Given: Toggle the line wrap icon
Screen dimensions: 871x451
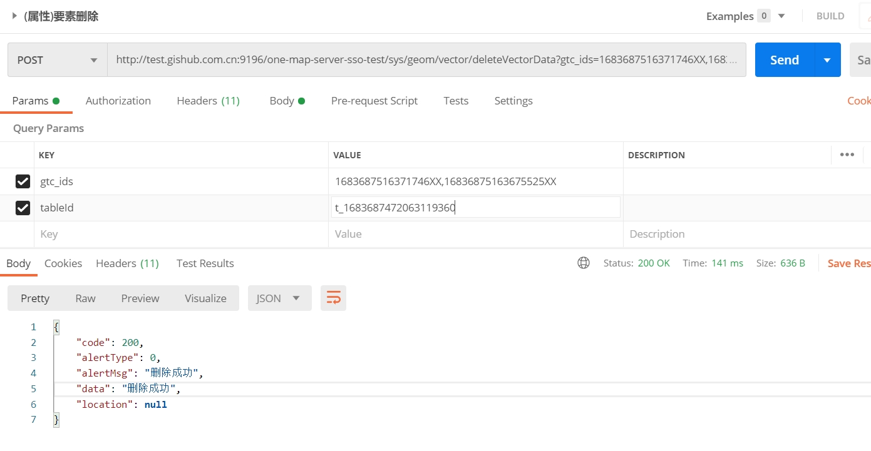Looking at the screenshot, I should (x=333, y=298).
